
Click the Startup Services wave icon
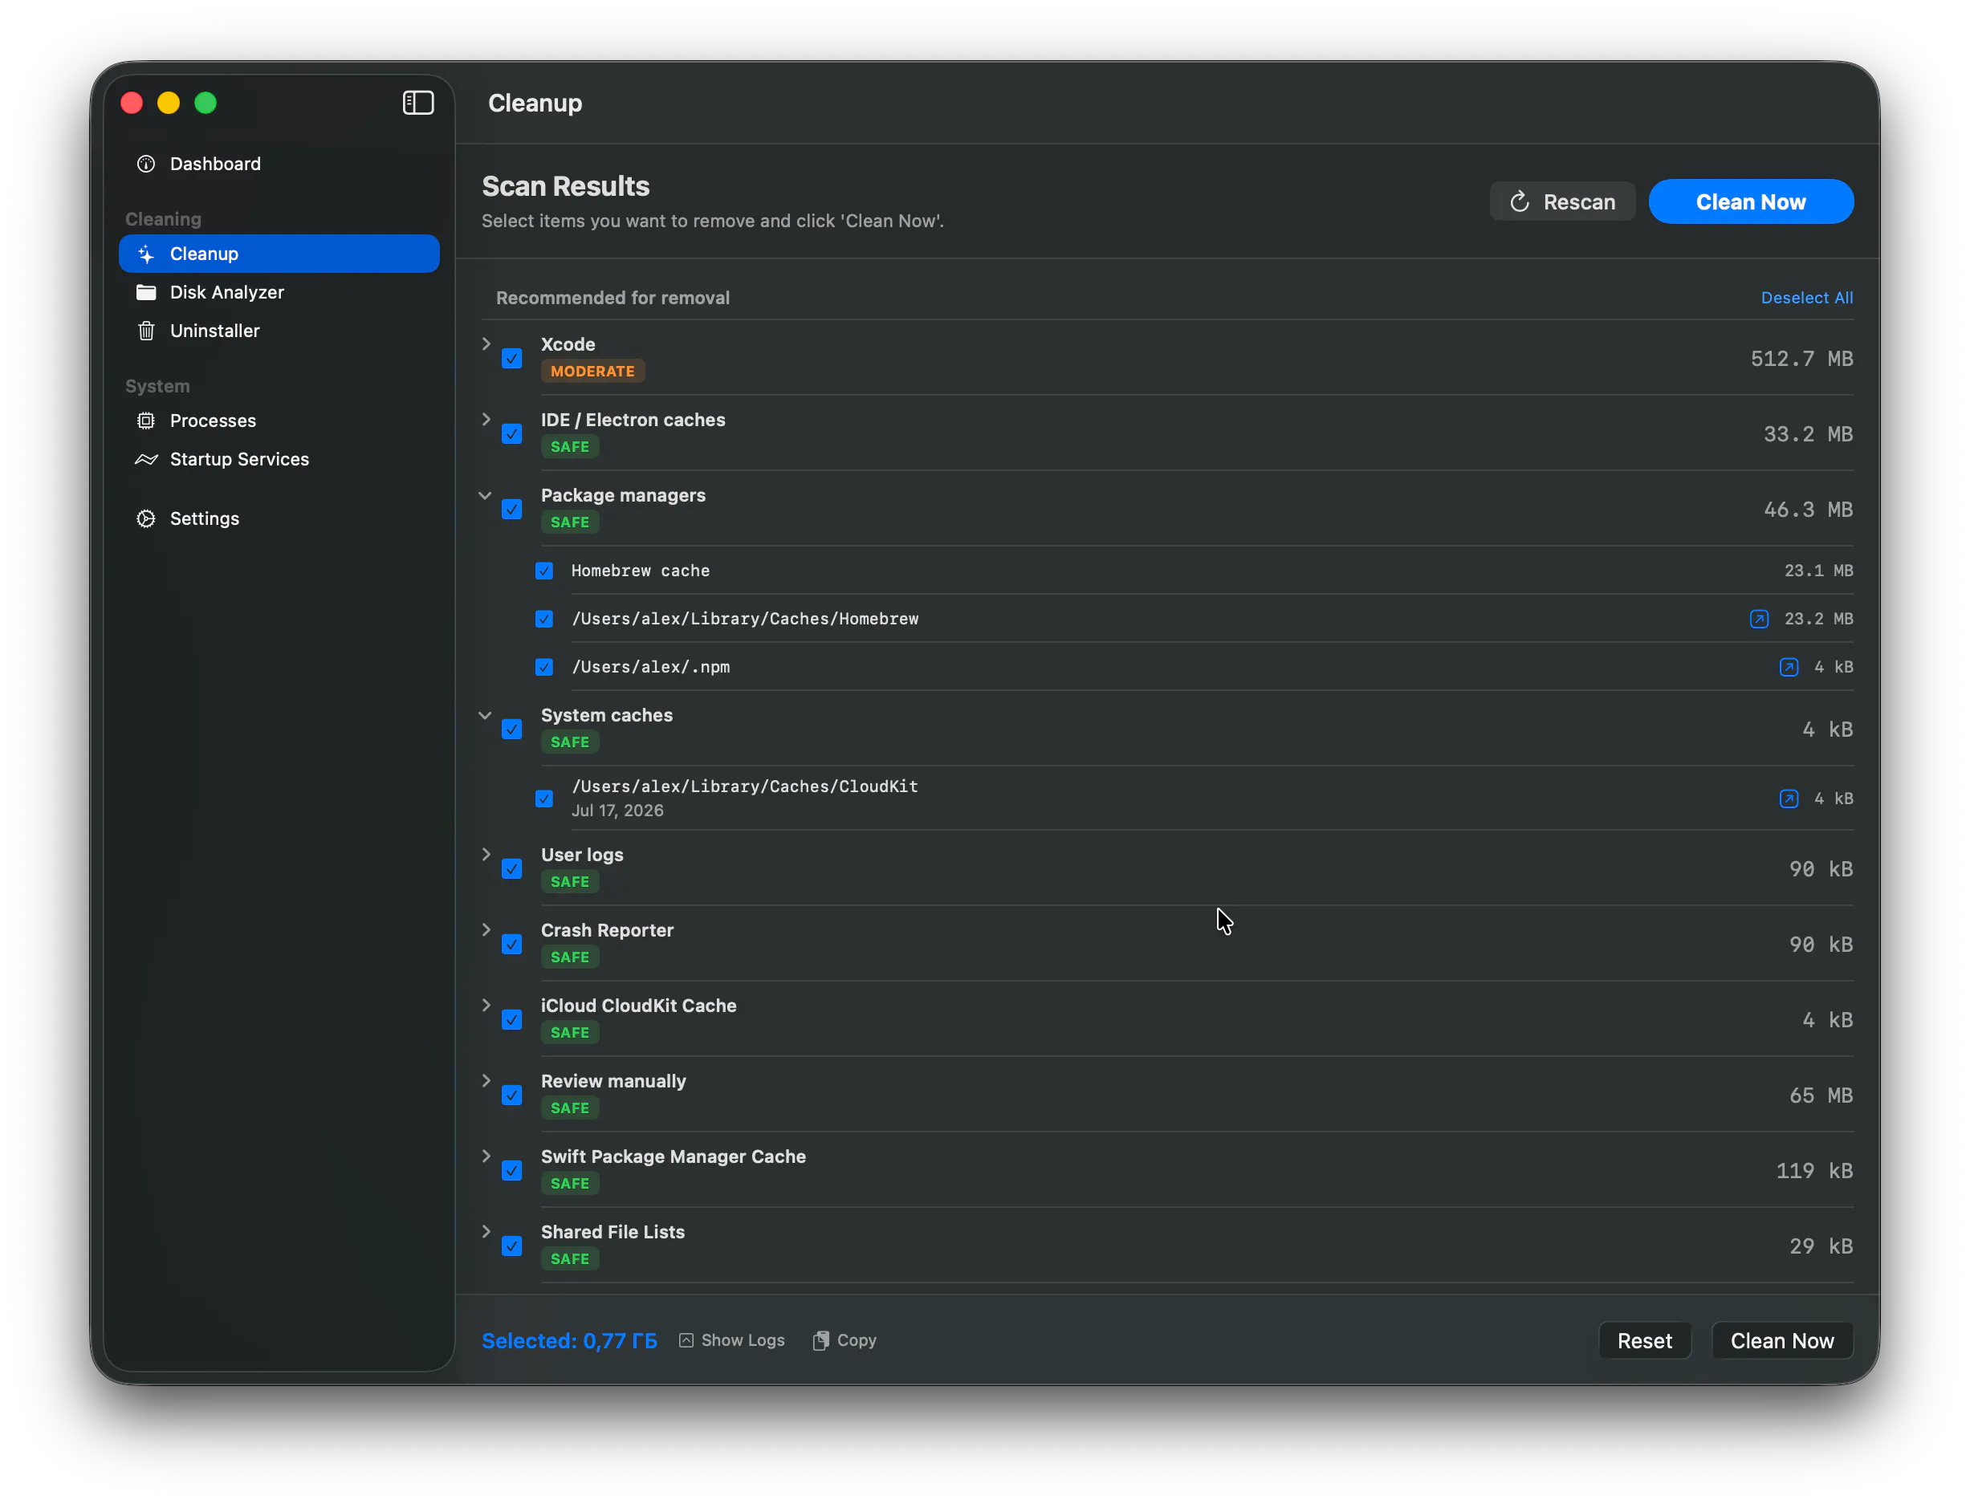point(146,459)
